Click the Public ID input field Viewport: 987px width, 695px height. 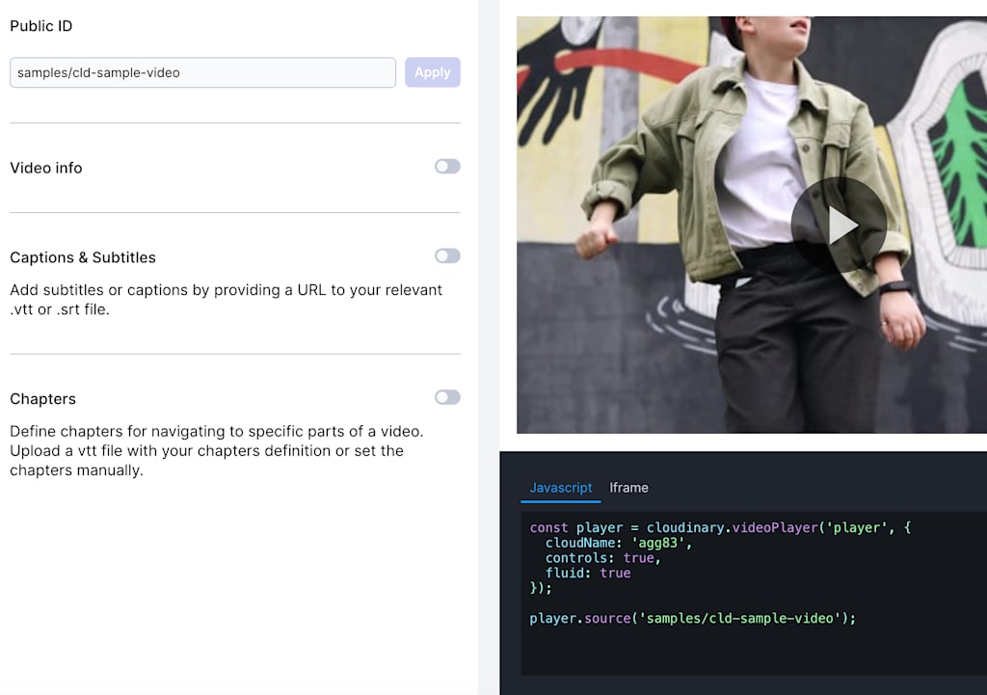point(202,72)
